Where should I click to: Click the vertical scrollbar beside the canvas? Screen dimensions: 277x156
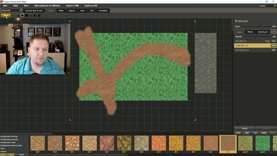pyautogui.click(x=232, y=24)
